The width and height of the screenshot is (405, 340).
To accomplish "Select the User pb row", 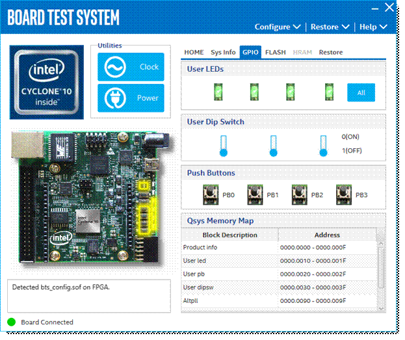I will (x=279, y=274).
